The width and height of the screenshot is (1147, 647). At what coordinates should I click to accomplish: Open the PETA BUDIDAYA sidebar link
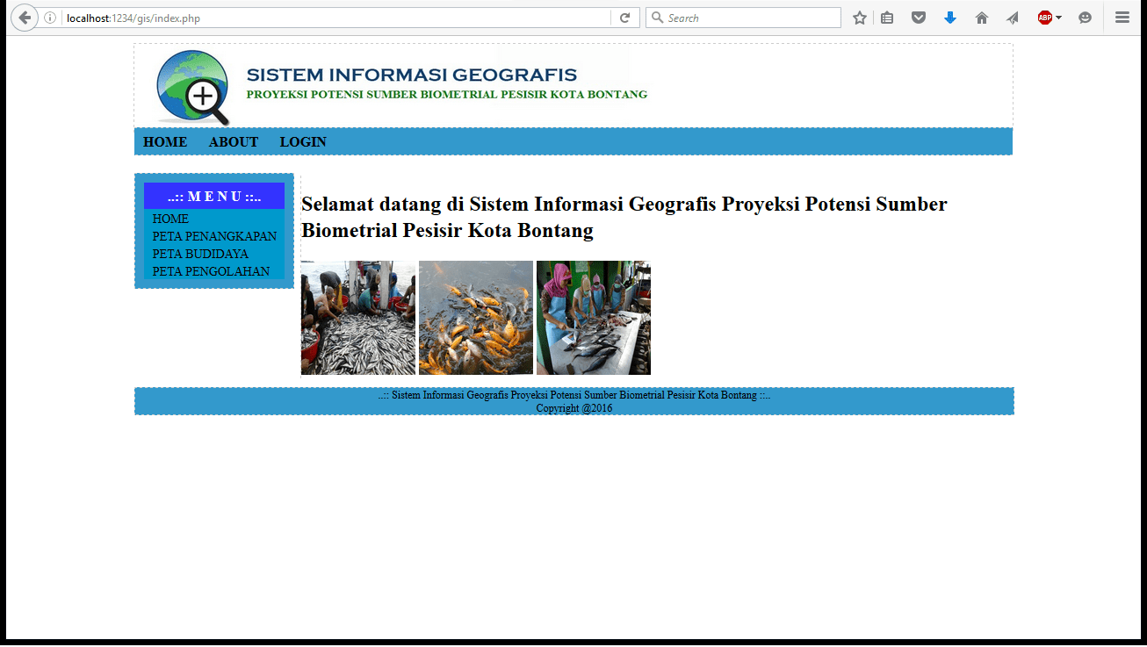[200, 254]
